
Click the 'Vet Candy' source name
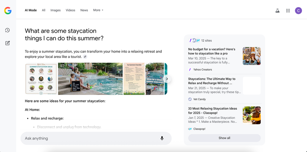click(x=199, y=99)
